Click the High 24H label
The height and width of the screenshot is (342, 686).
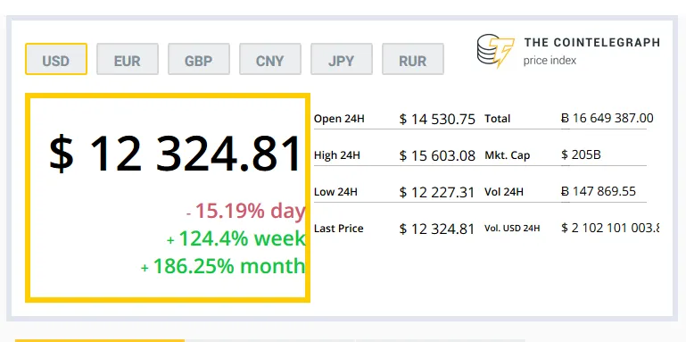(x=337, y=155)
